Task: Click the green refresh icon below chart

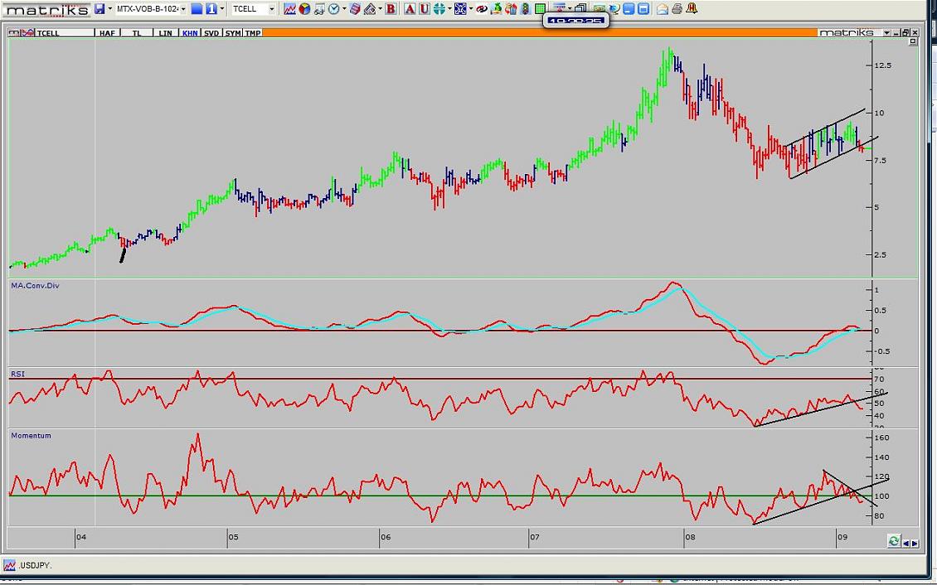Action: point(893,541)
